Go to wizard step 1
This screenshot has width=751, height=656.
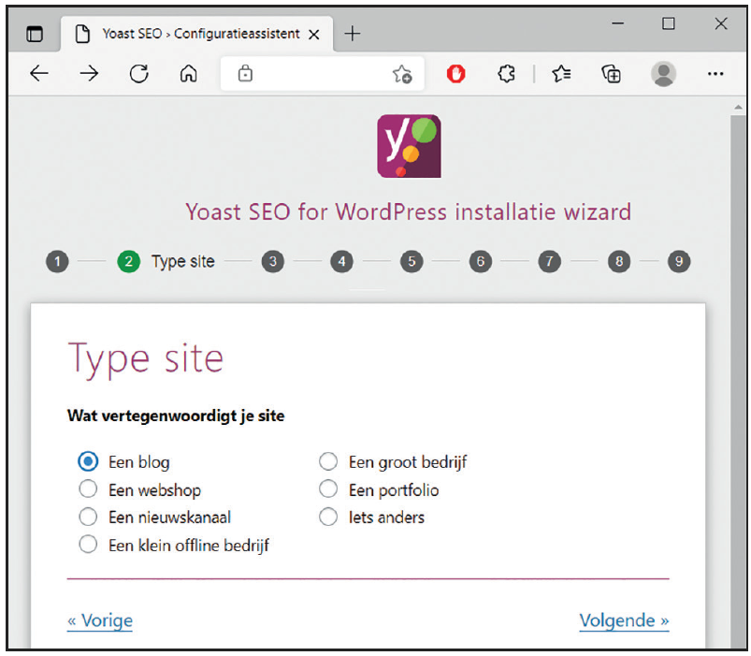point(57,261)
